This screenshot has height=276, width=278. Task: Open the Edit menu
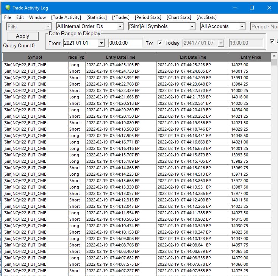20,17
